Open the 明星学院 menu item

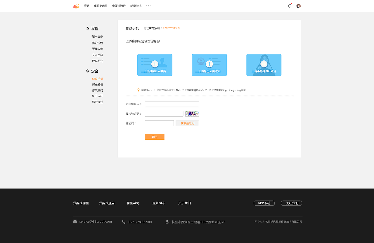point(135,6)
